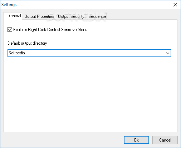This screenshot has height=148, width=181.
Task: Confirm settings with the Ok button
Action: [x=136, y=140]
